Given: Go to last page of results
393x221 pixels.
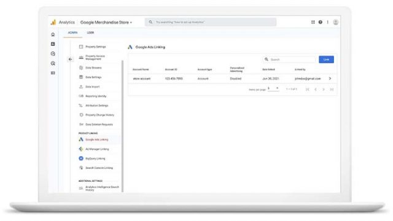Looking at the screenshot, I should 332,89.
